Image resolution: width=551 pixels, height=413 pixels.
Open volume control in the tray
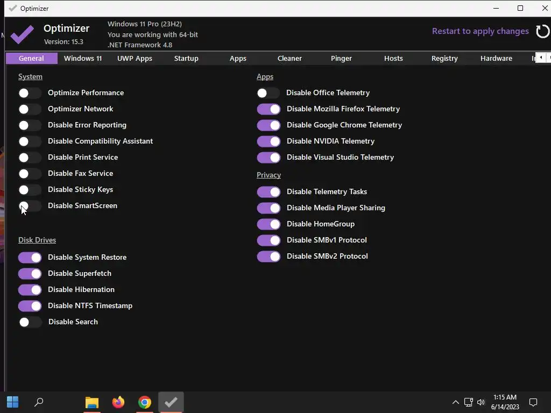[481, 402]
